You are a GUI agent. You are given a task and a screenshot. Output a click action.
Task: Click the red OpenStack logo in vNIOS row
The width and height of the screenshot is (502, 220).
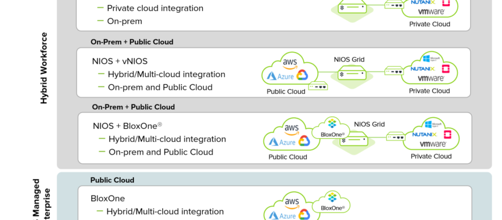[445, 68]
